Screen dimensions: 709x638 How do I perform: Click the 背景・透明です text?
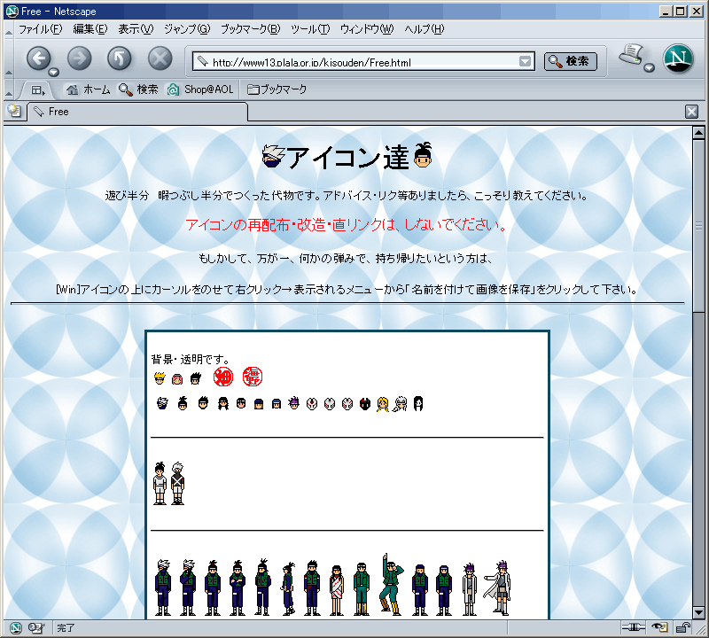pyautogui.click(x=191, y=360)
